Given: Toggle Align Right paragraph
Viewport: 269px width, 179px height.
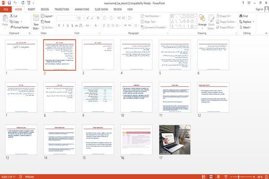Looking at the screenshot, I should [x=113, y=26].
